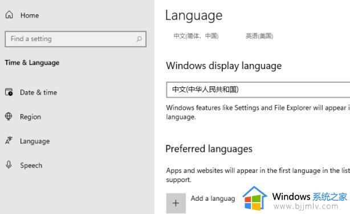Click the Windows display language heading

tap(223, 66)
